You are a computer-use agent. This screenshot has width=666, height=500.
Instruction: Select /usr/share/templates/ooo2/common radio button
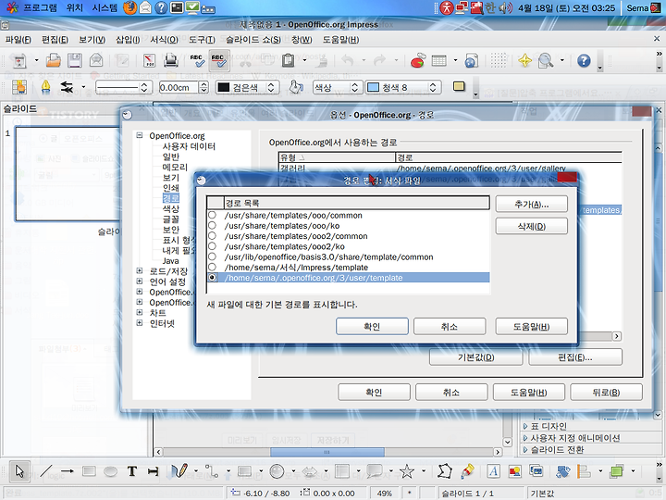212,236
